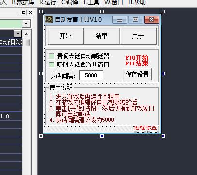Select the right-middle resize handle of form
The image size is (197, 175).
point(163,74)
